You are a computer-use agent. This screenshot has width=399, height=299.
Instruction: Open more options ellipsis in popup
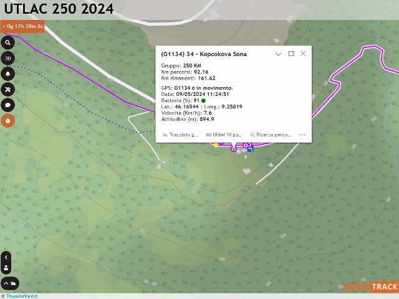pyautogui.click(x=302, y=135)
